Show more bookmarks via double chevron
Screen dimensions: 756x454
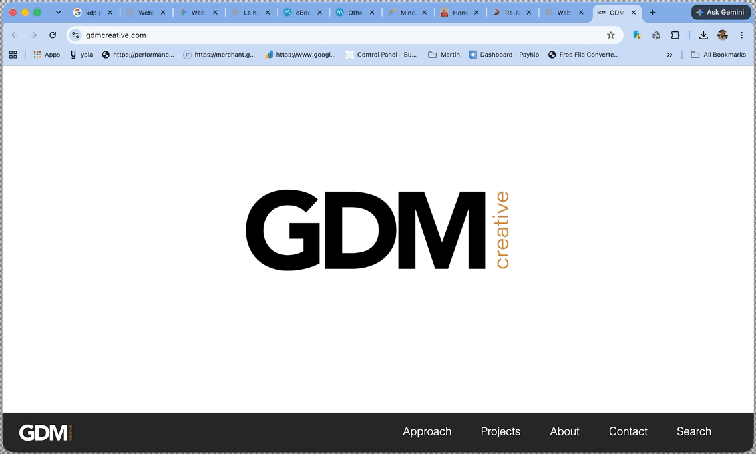coord(669,55)
